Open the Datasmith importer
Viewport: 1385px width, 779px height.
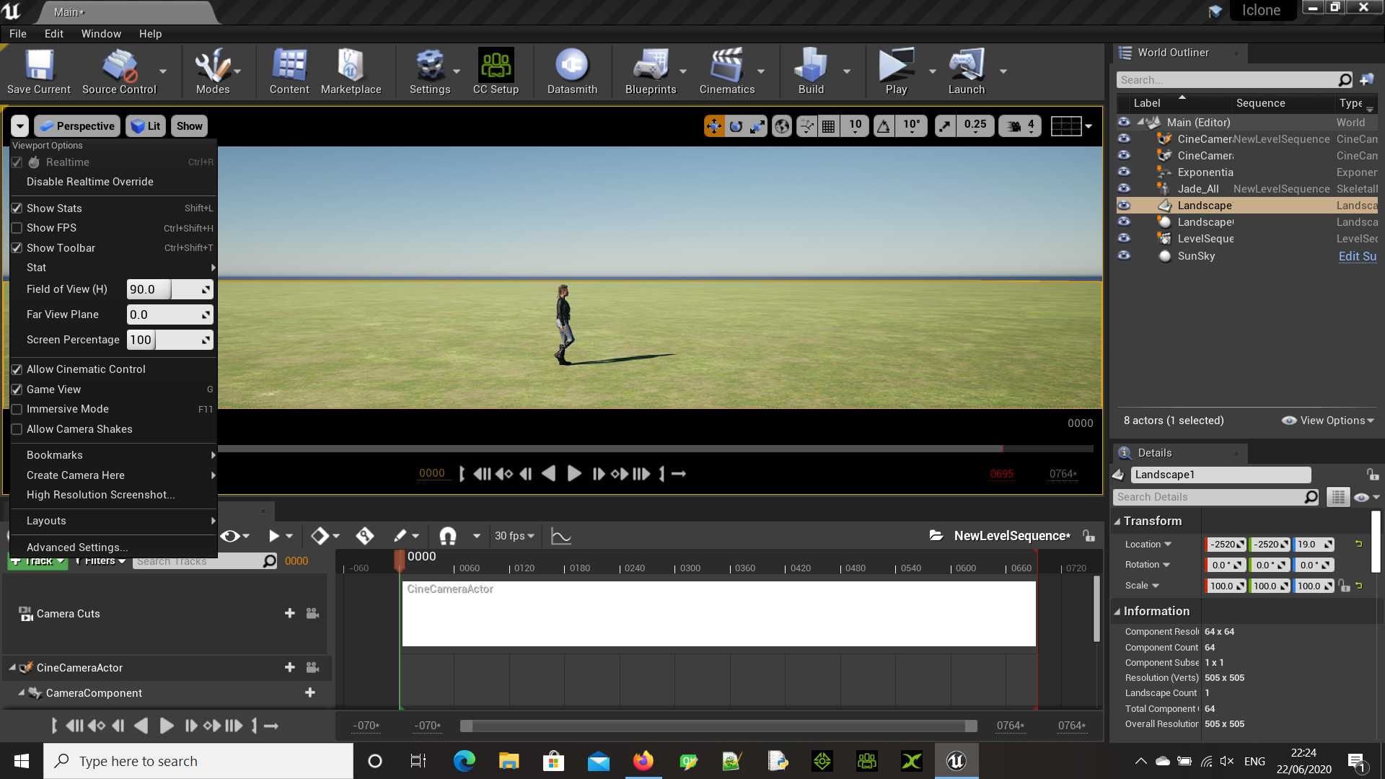coord(572,71)
